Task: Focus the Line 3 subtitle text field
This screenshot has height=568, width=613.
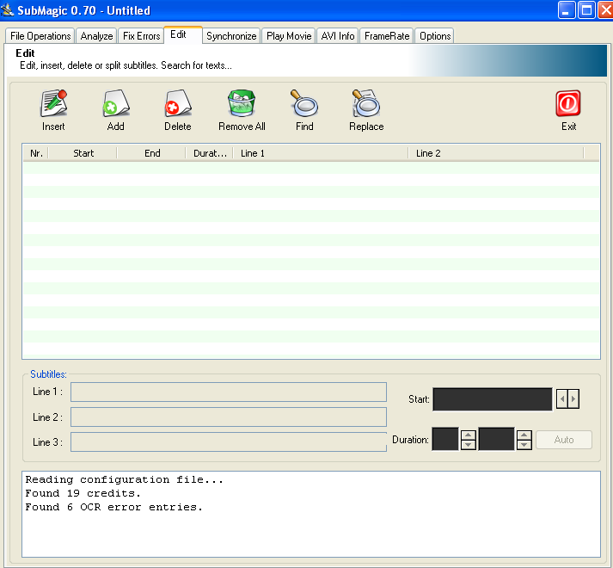Action: [229, 442]
